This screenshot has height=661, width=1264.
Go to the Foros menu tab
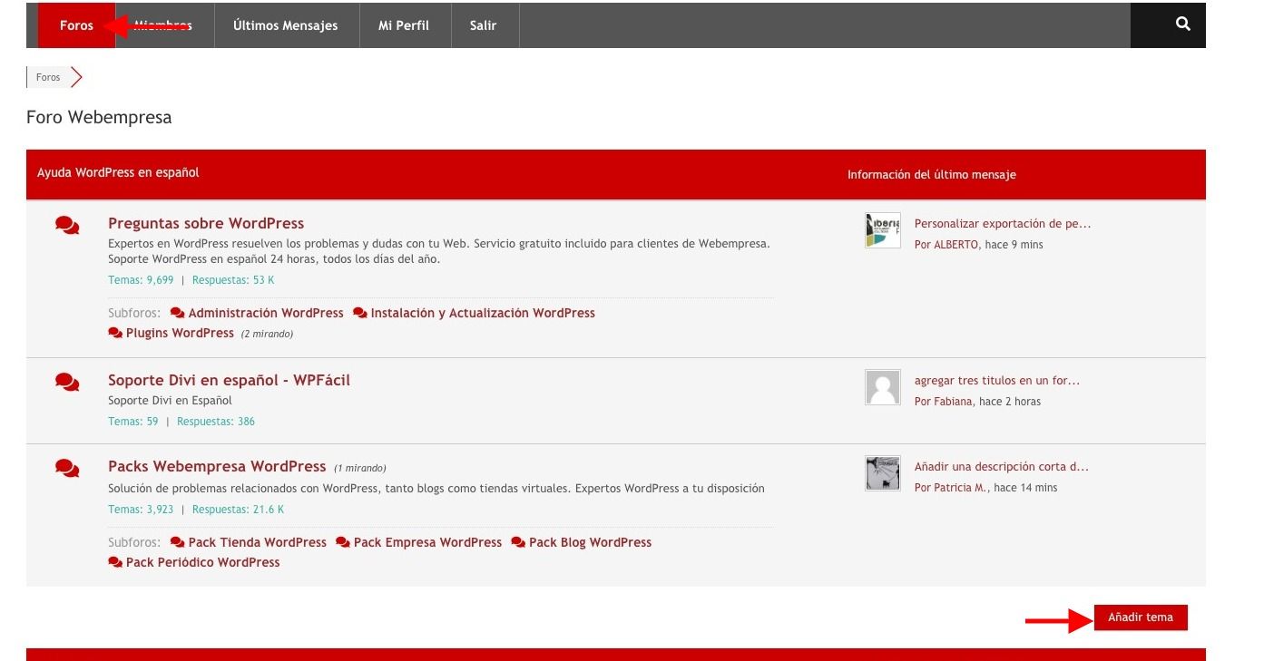coord(76,25)
